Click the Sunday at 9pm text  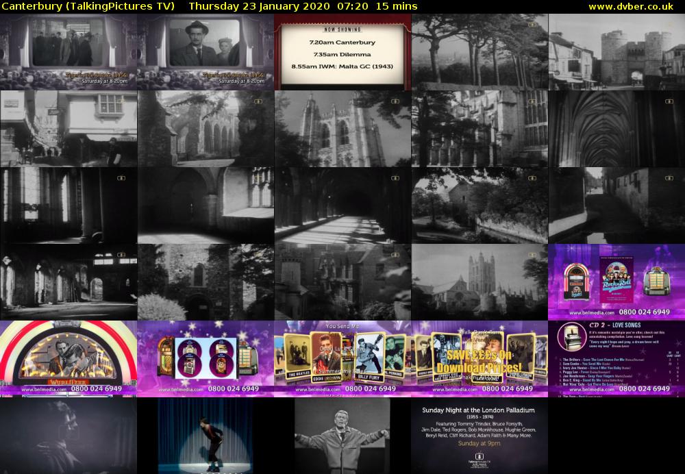[x=479, y=443]
